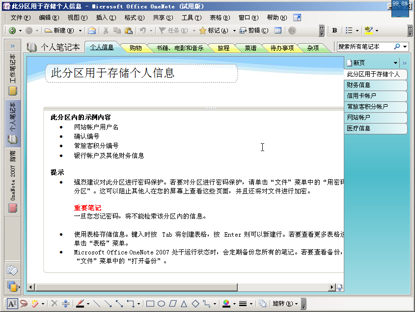Toggle bold formatting with the B button

tap(335, 31)
